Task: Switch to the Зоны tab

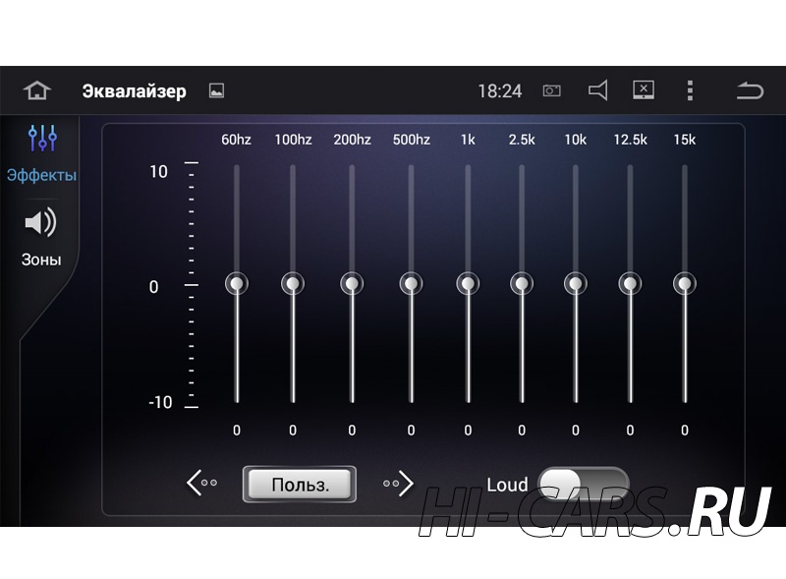Action: point(41,260)
